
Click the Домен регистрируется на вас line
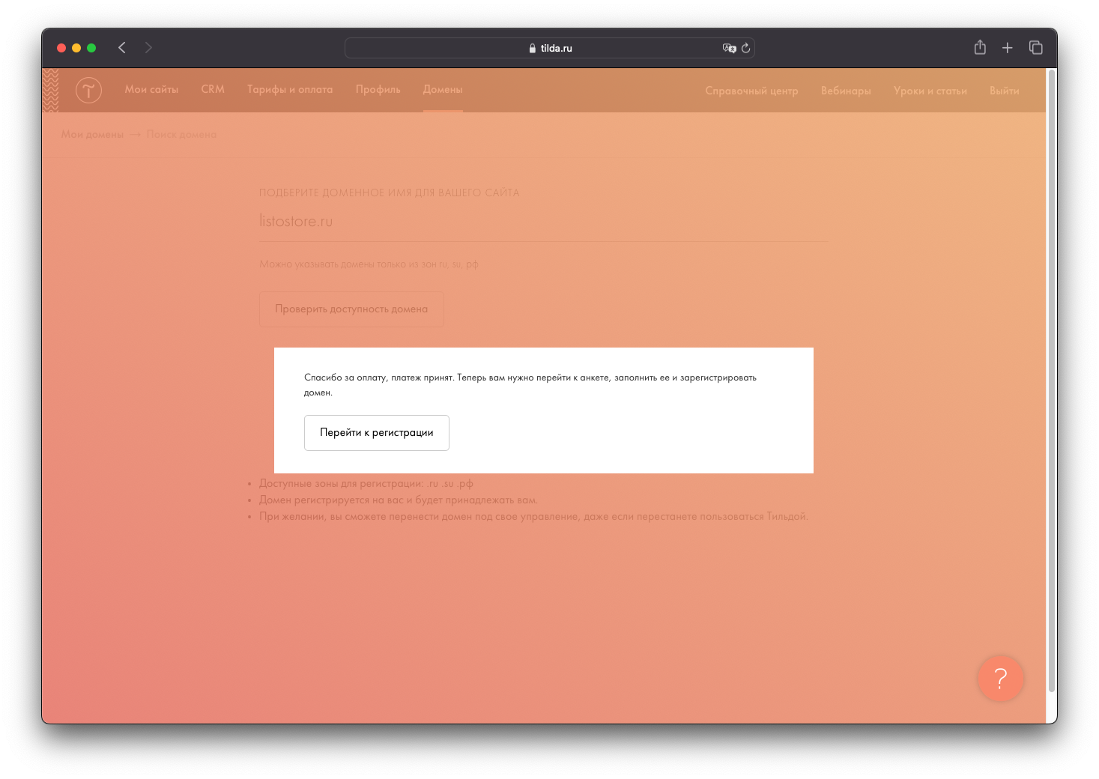click(399, 500)
